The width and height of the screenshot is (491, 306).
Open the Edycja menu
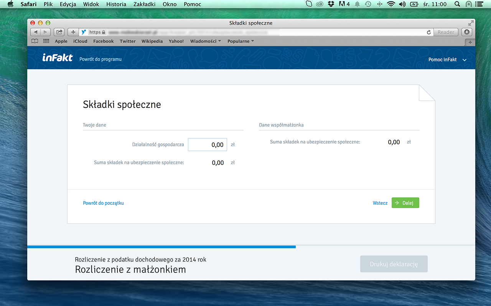[68, 4]
